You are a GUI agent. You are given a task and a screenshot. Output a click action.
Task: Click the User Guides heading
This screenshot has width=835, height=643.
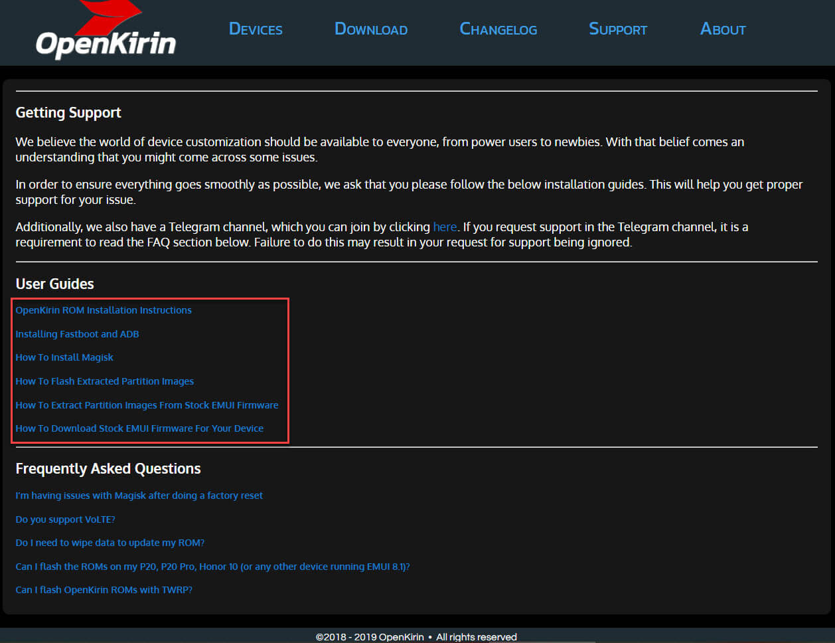coord(54,284)
